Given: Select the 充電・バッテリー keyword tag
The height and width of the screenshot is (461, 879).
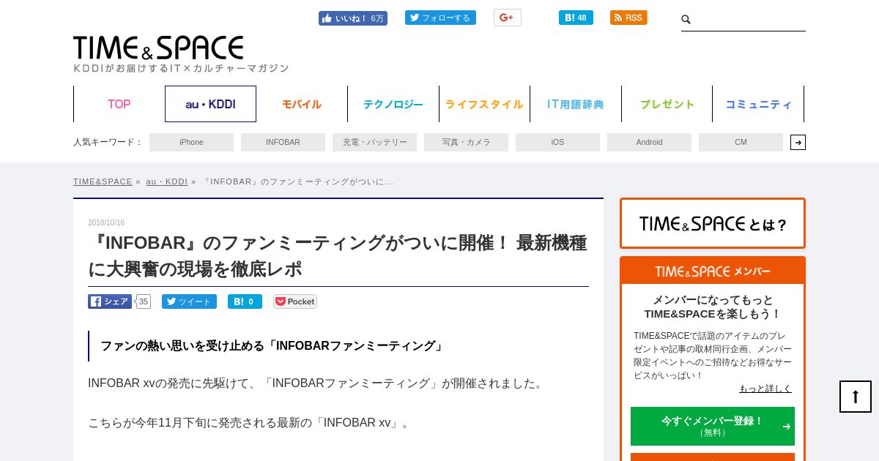Looking at the screenshot, I should pos(374,142).
